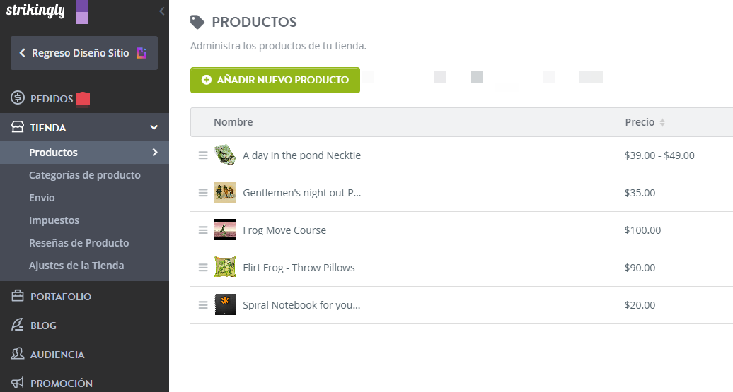Open Impuestos in the sidebar
The image size is (733, 392).
[x=54, y=220]
